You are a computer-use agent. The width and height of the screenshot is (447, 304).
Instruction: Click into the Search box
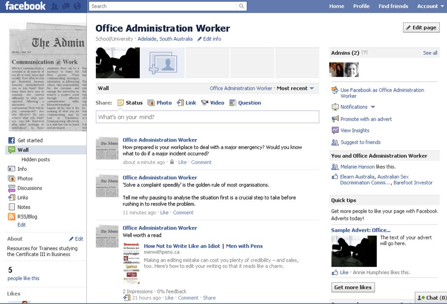click(x=163, y=6)
